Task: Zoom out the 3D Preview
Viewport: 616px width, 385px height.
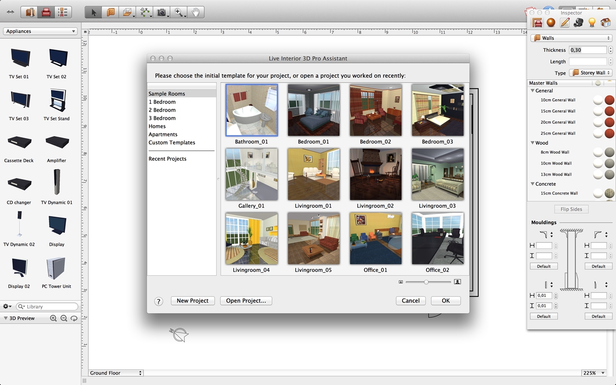Action: [x=64, y=319]
